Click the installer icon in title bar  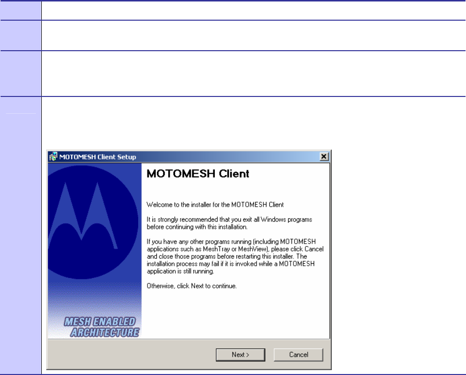53,156
